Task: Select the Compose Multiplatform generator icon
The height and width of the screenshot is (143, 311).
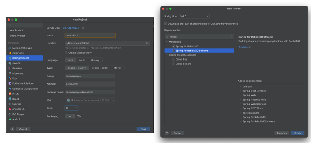Action: tap(10, 89)
